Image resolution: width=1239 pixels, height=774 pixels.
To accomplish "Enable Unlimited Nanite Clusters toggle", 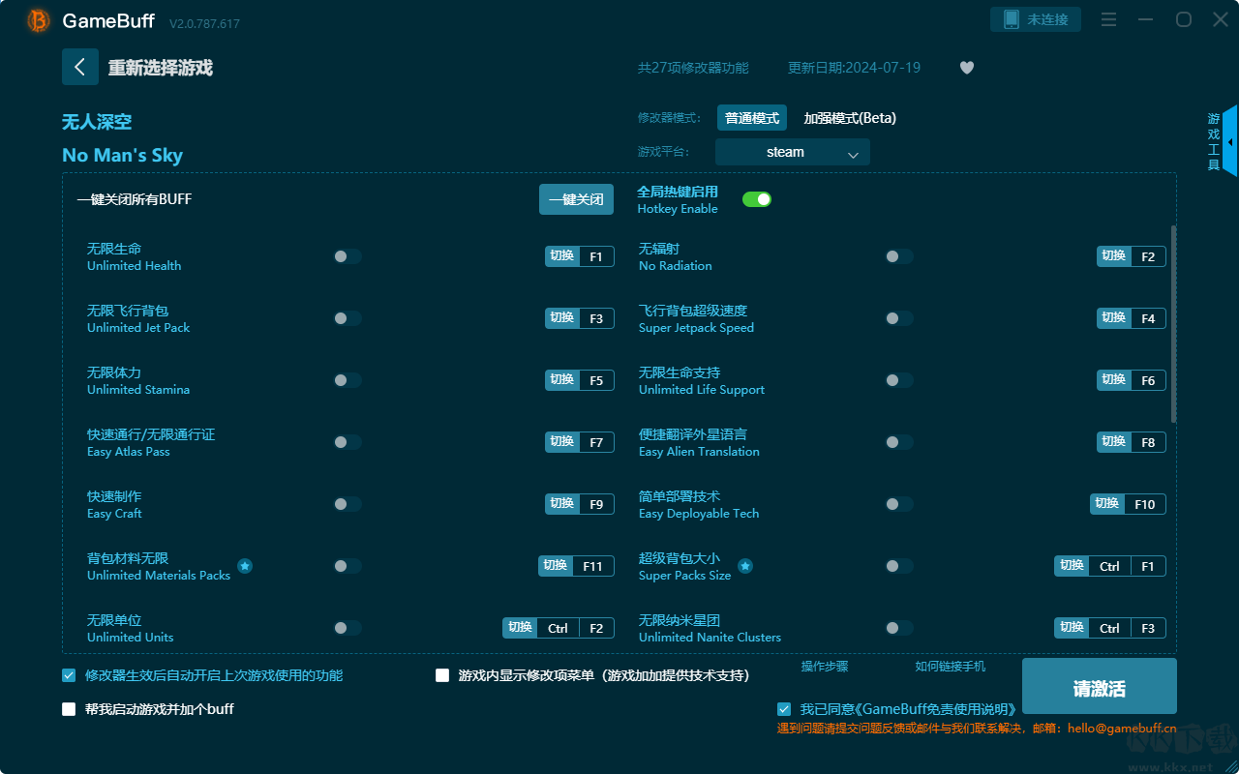I will (899, 628).
